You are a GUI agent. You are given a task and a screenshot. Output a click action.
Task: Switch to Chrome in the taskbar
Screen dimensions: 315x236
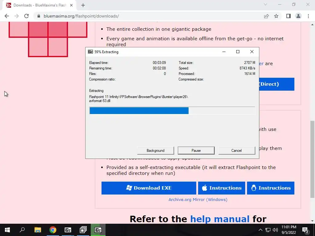pos(53,230)
